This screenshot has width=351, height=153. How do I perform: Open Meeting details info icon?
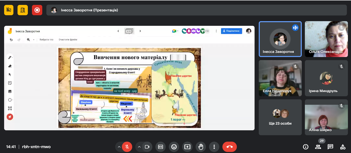[x=306, y=147]
